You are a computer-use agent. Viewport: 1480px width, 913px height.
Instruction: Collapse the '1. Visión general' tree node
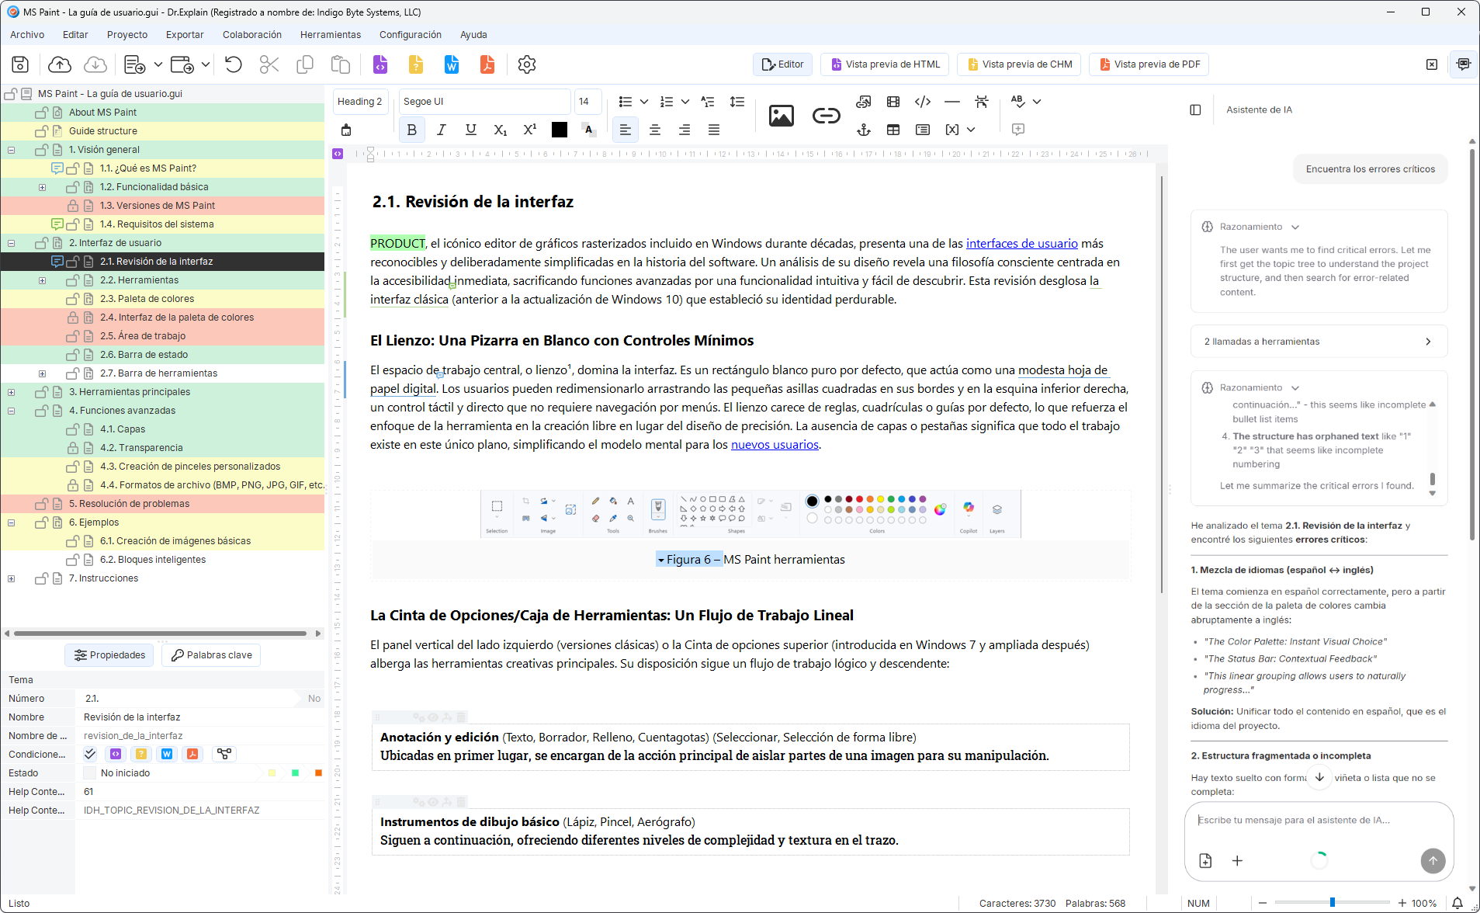(x=12, y=150)
